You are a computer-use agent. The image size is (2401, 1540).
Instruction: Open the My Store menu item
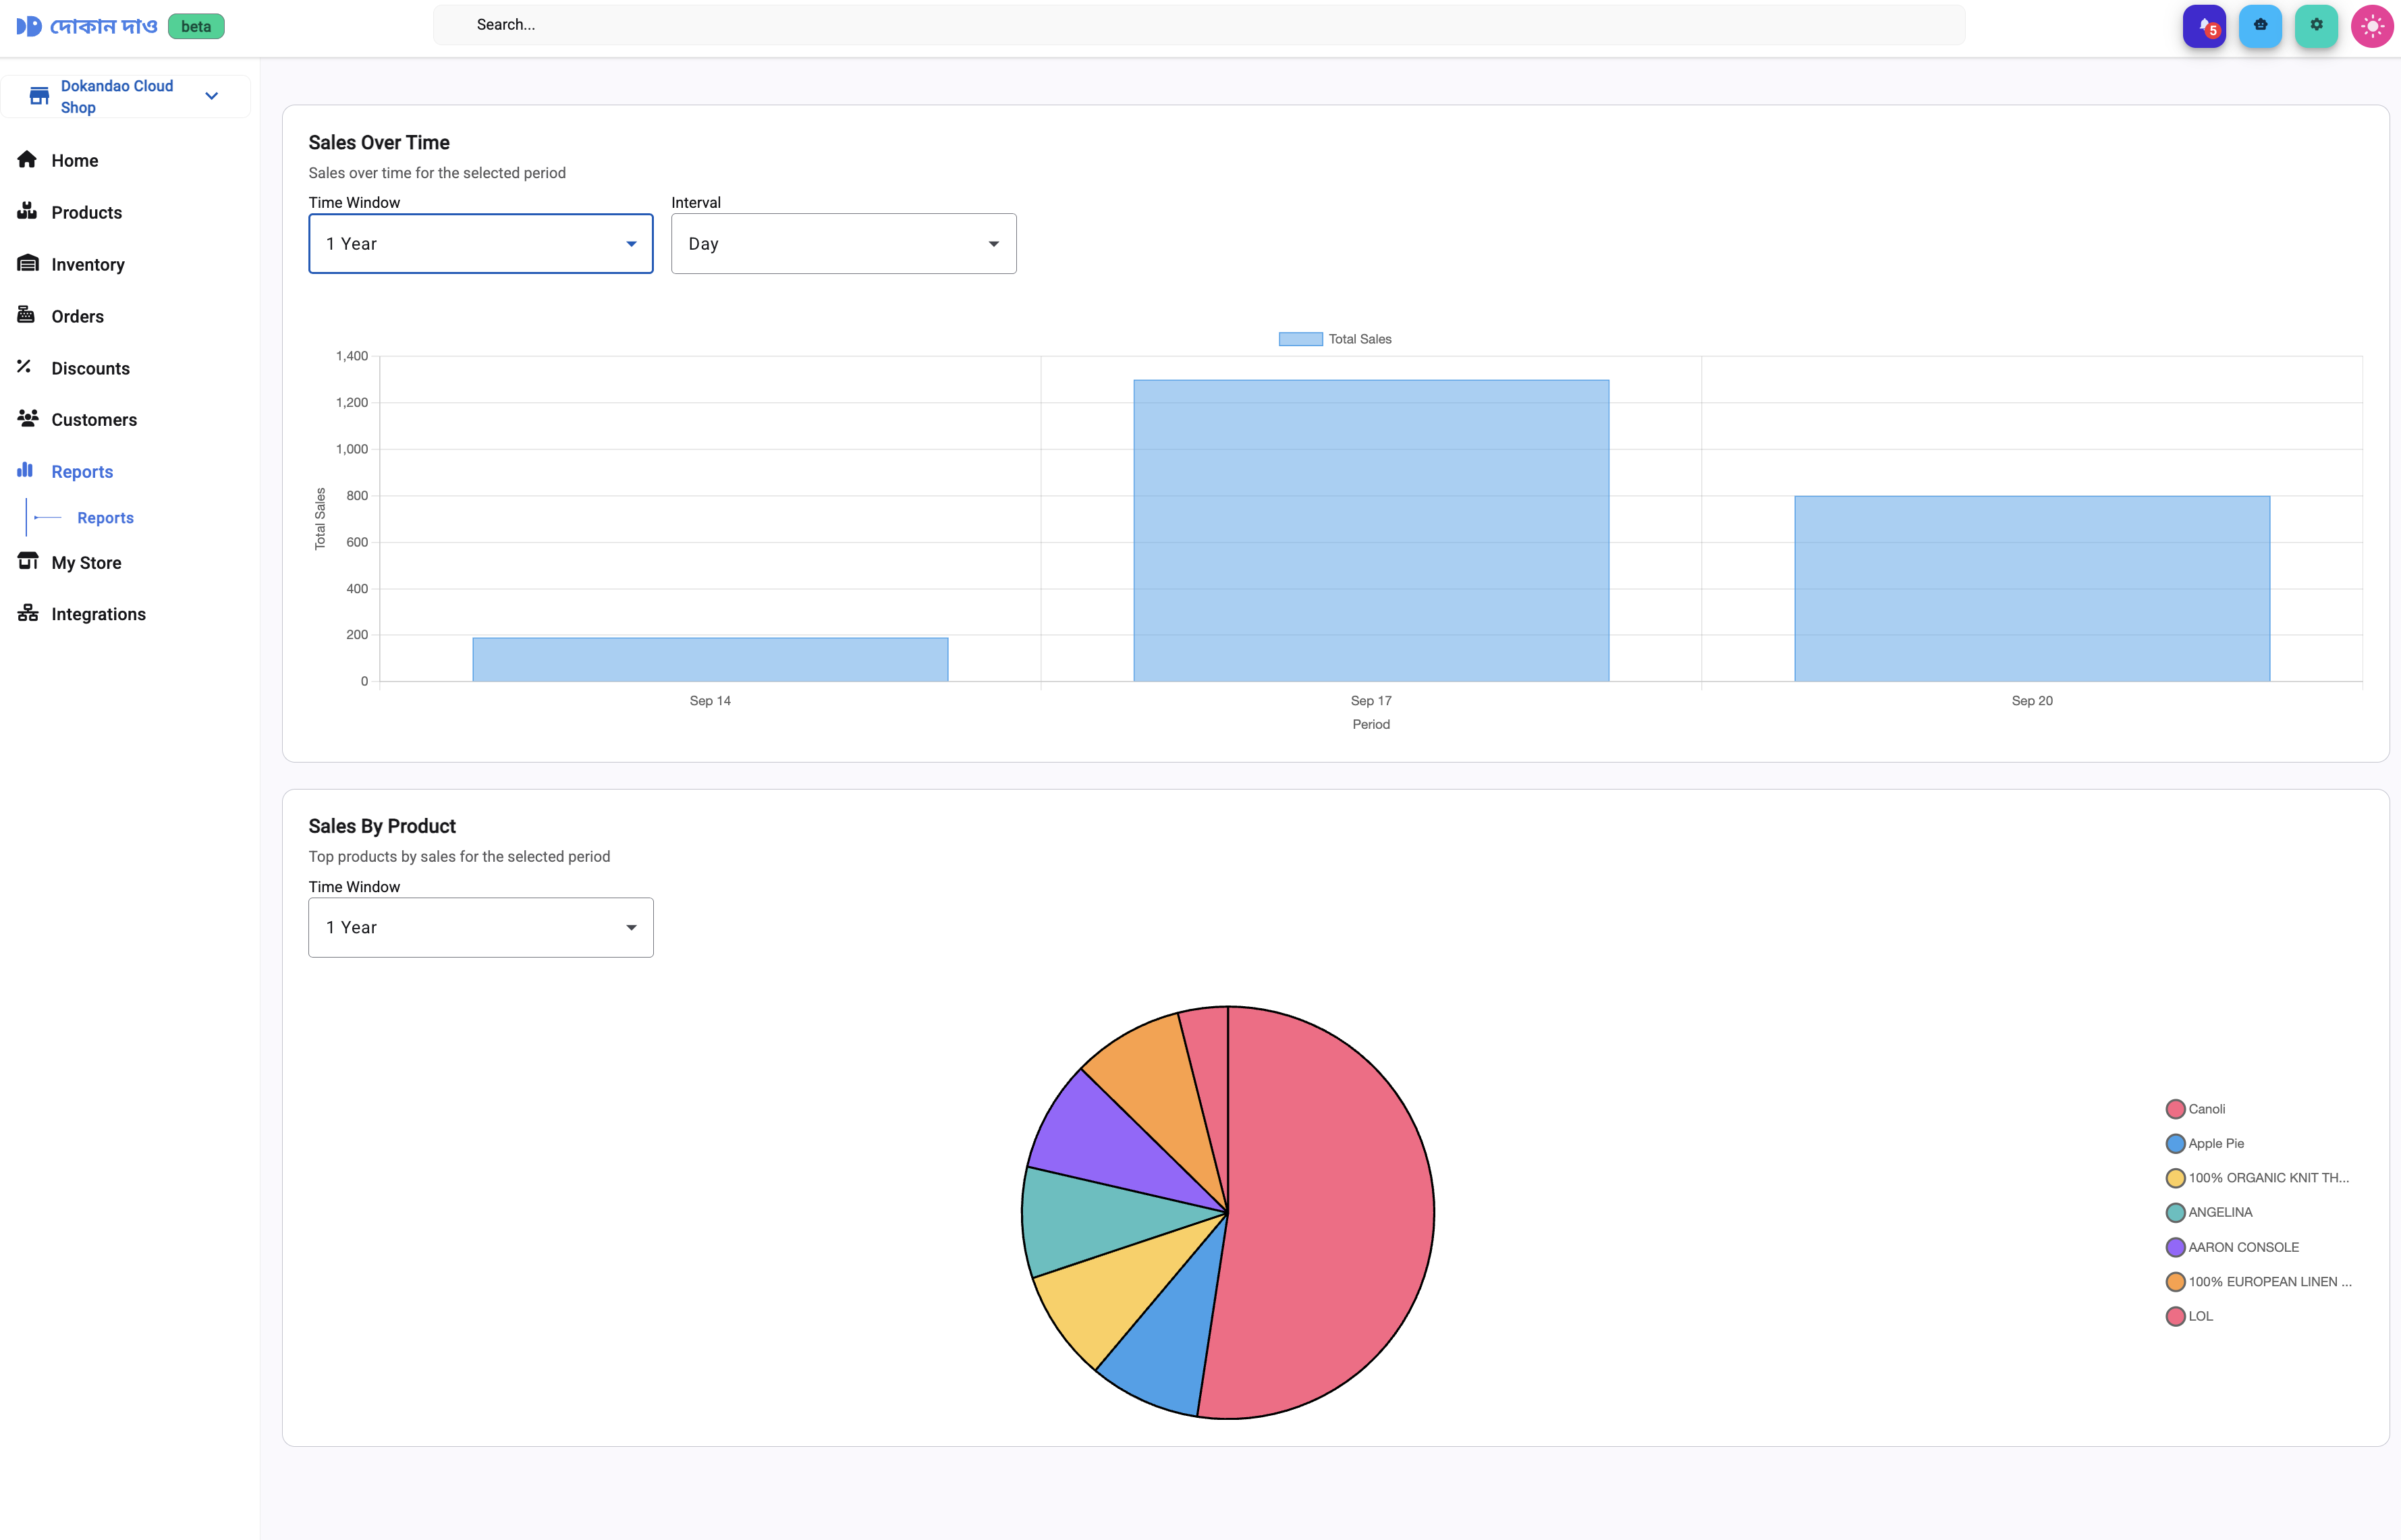[86, 563]
